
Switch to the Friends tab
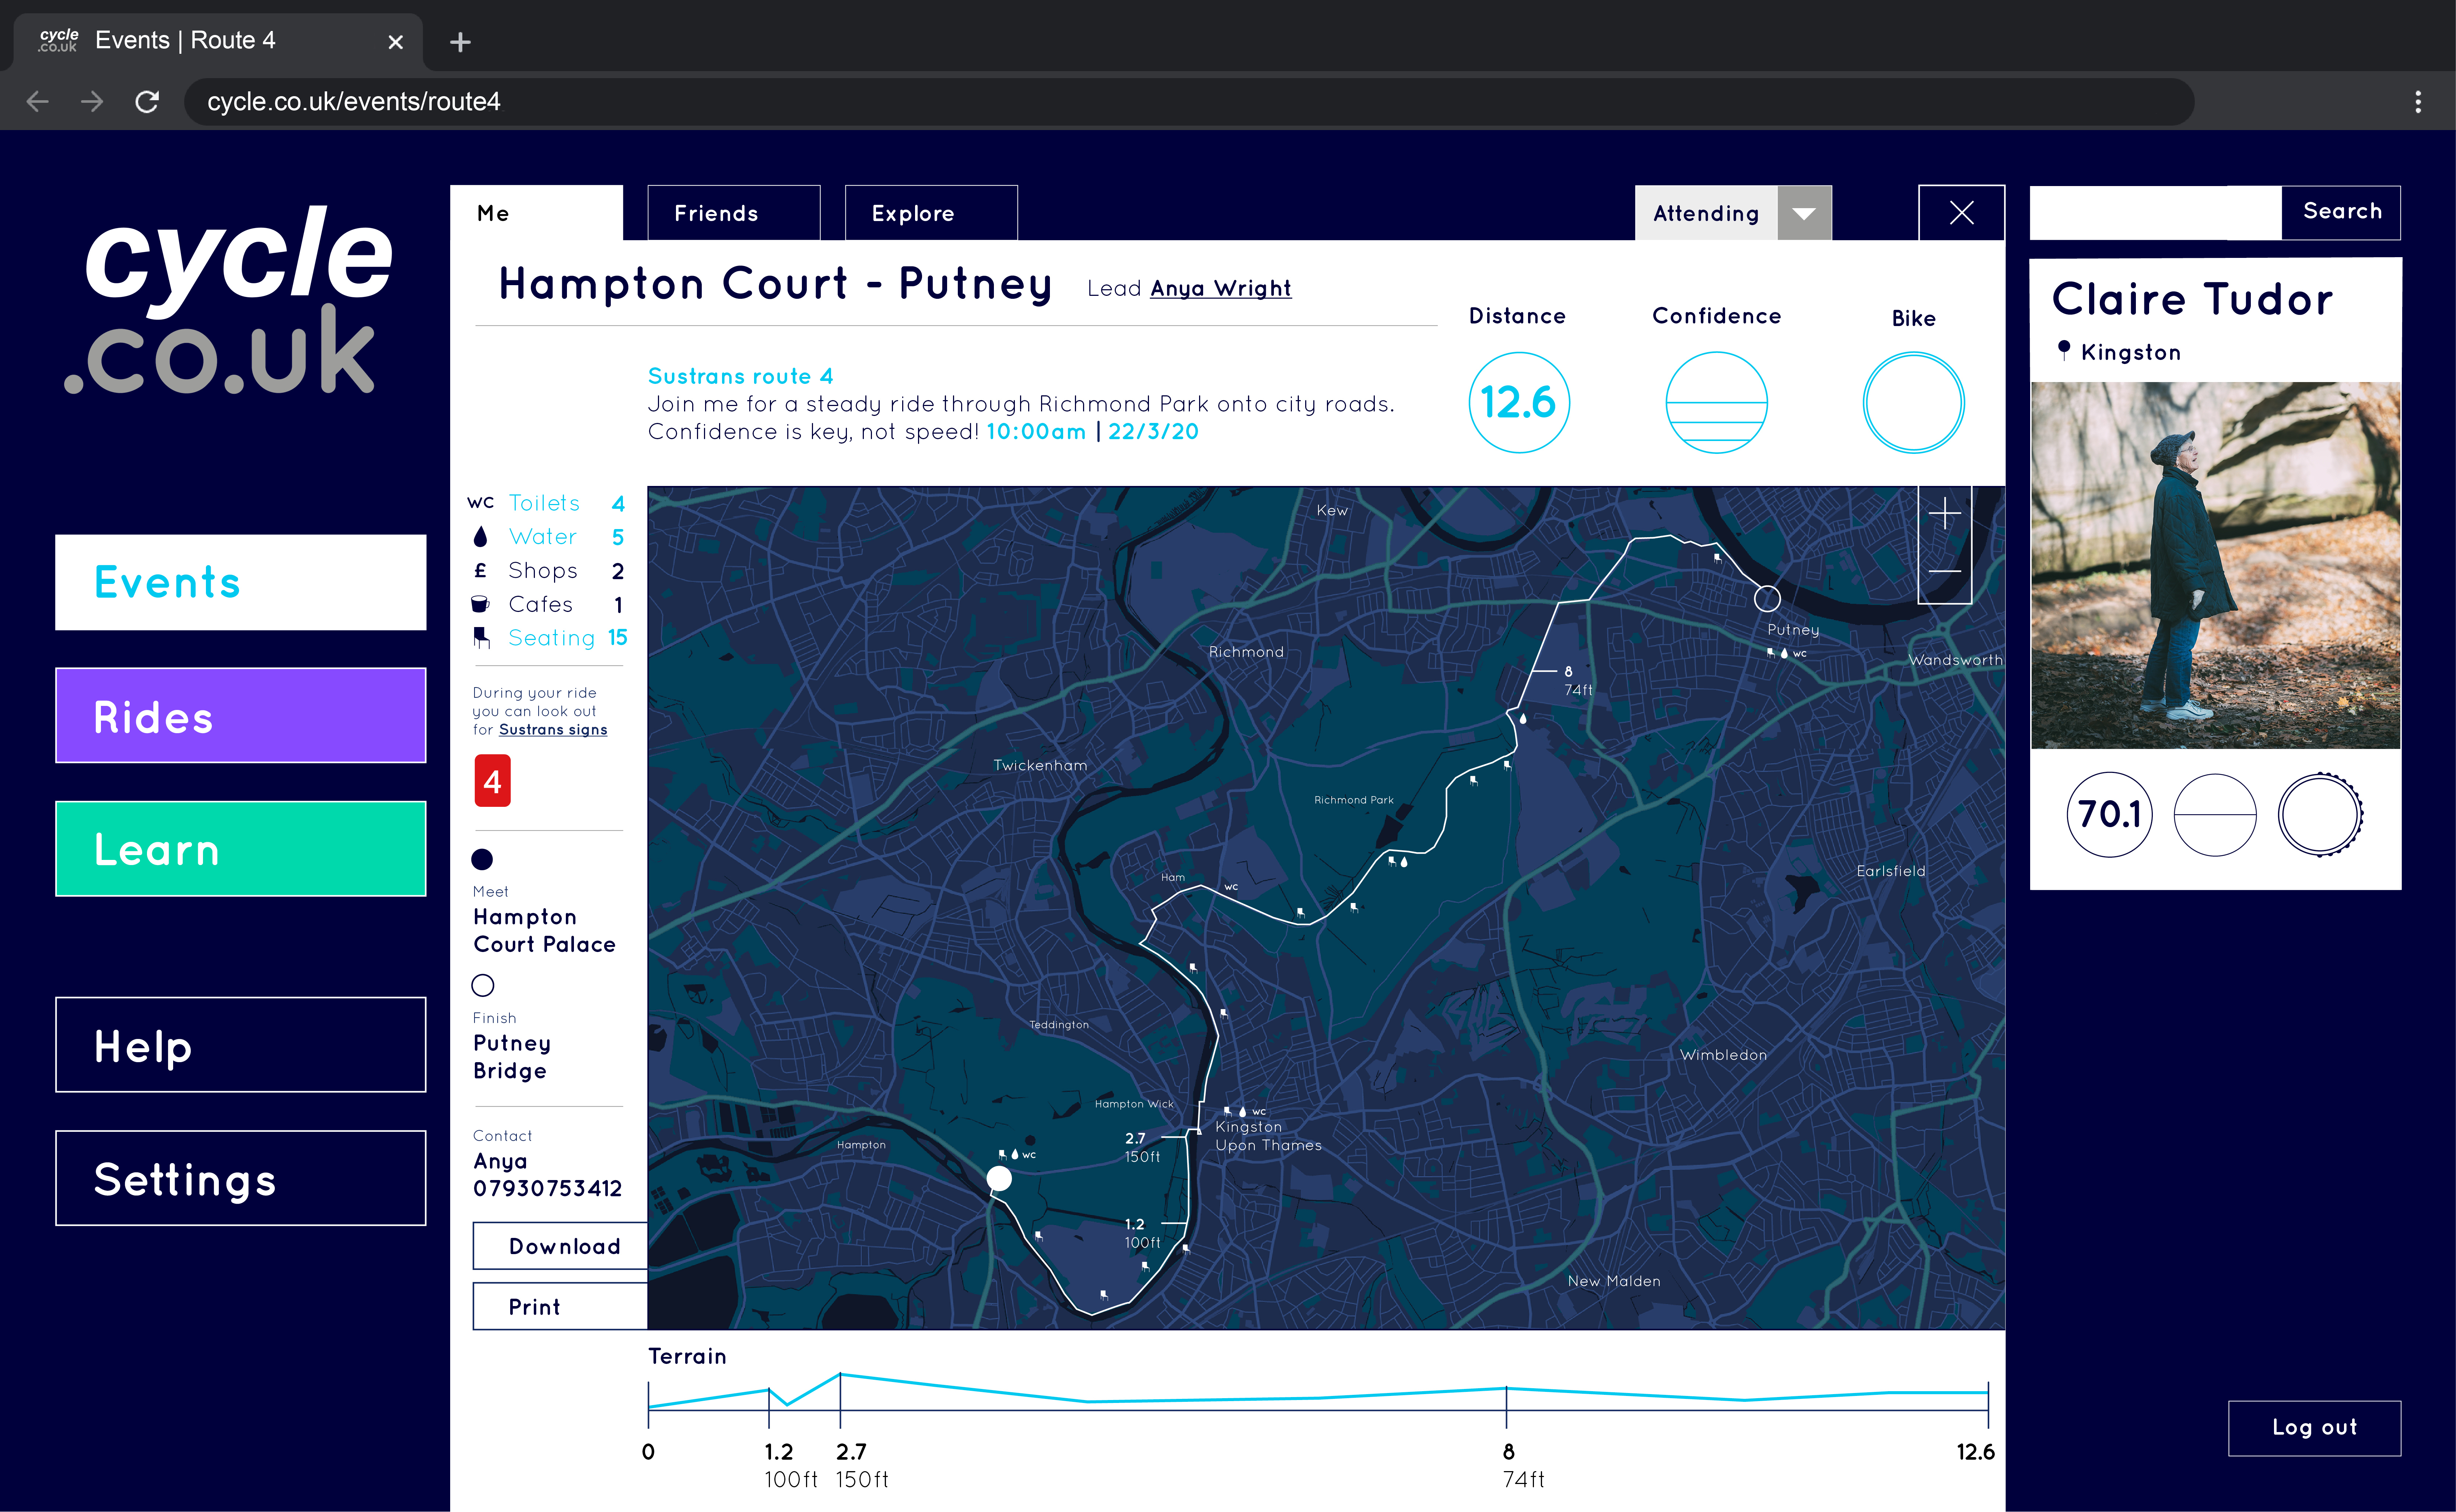tap(734, 213)
